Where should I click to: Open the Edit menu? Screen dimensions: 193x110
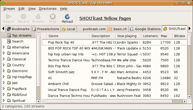click(21, 9)
